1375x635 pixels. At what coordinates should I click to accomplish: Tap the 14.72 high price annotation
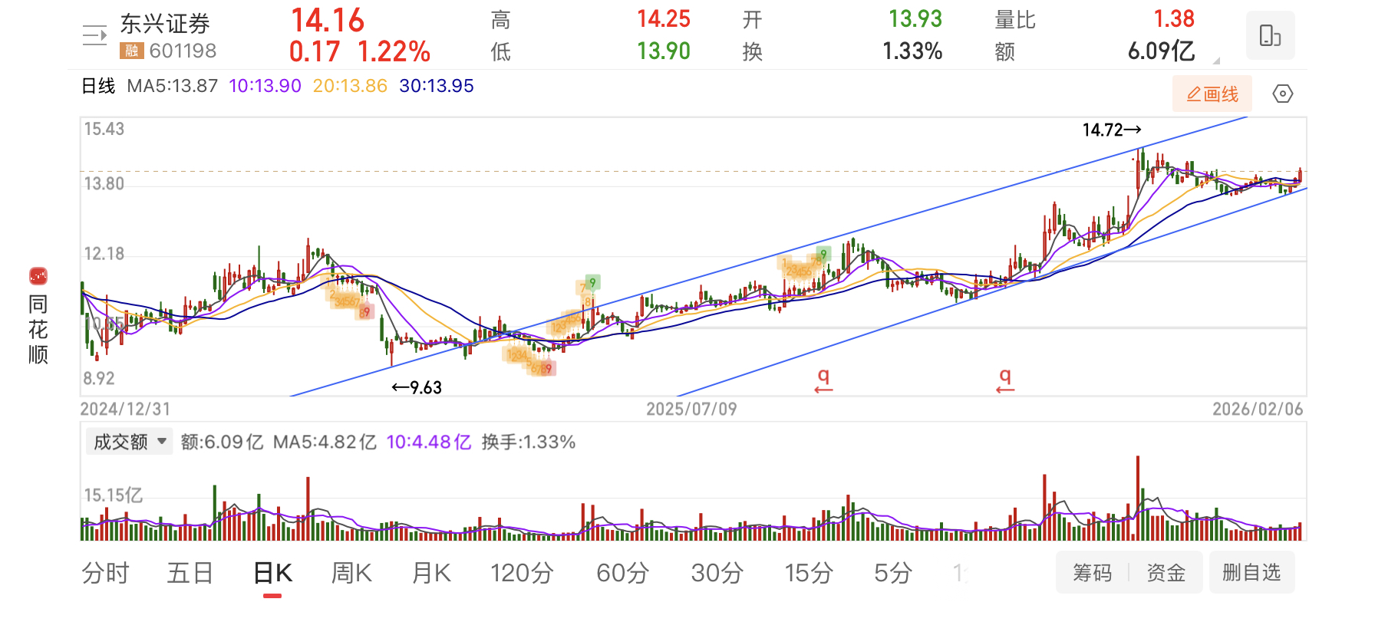click(1112, 130)
